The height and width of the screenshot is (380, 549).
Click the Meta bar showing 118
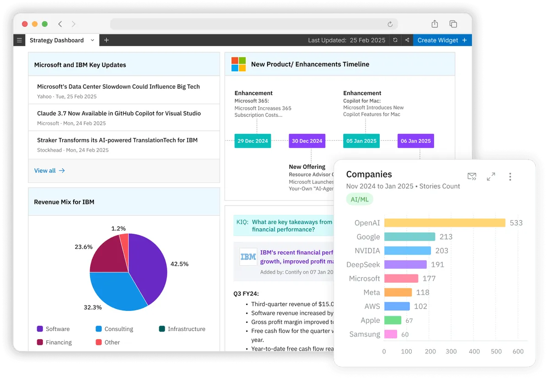[398, 292]
